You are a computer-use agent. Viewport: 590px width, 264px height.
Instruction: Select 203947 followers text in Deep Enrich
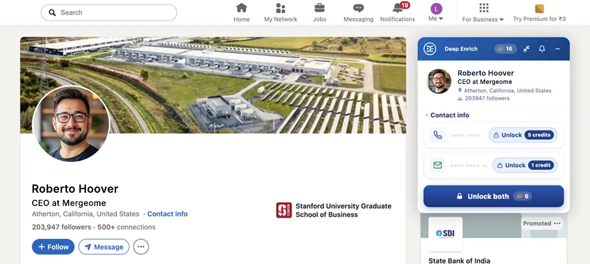click(x=487, y=98)
